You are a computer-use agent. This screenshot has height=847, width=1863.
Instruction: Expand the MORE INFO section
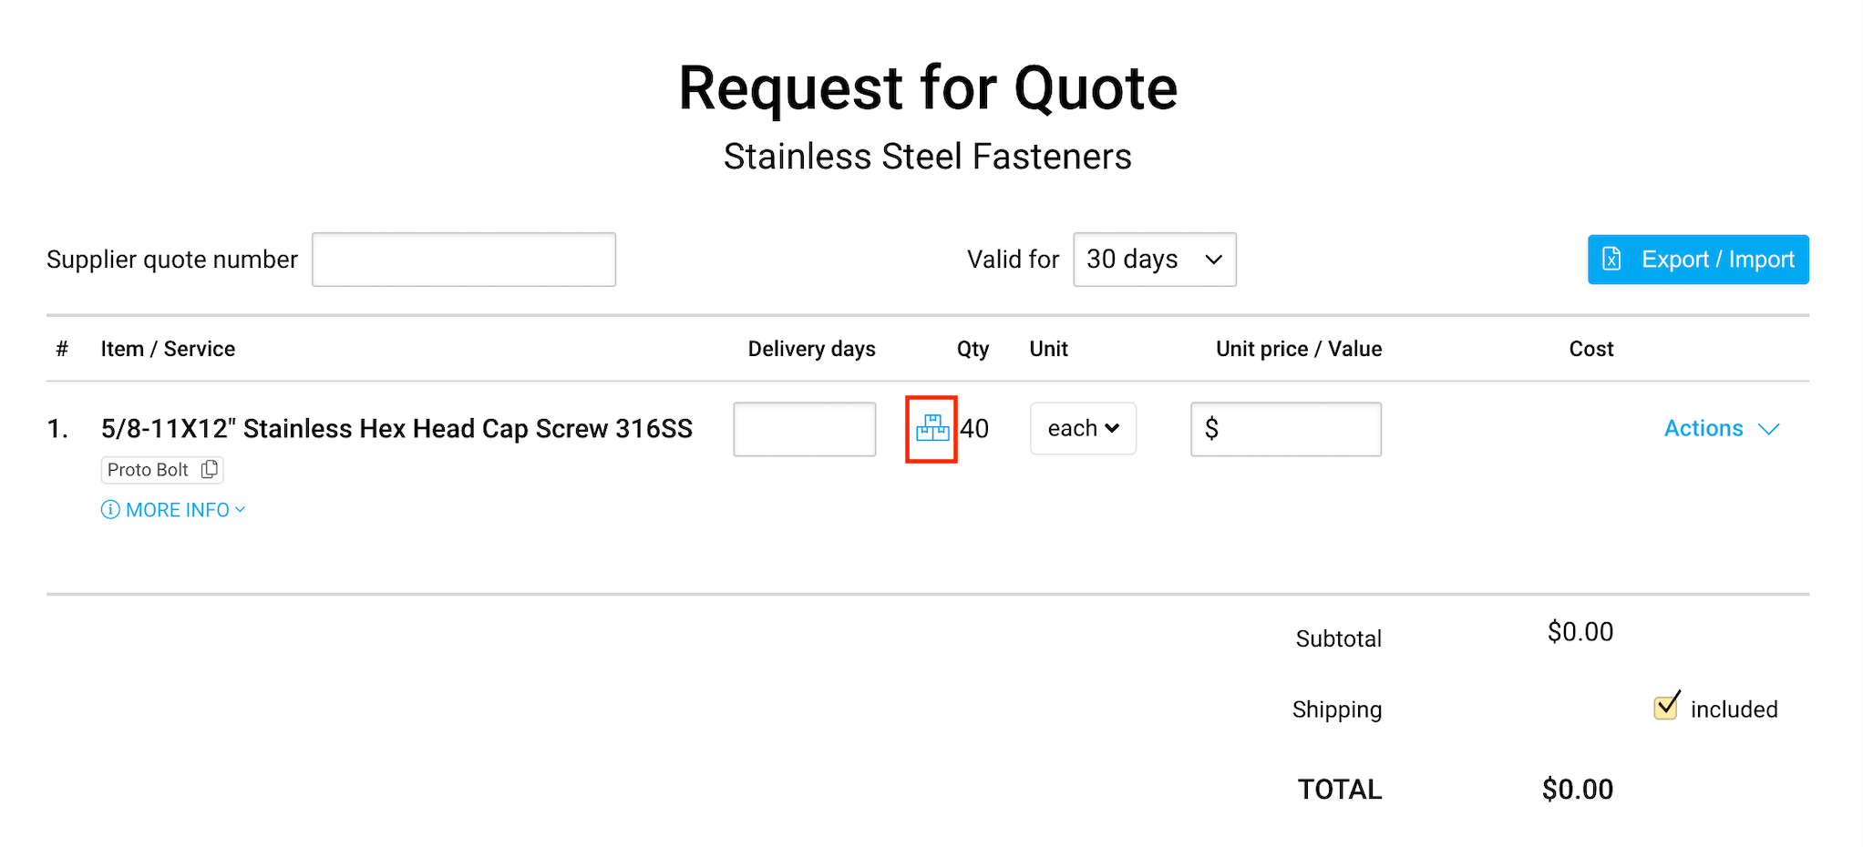click(178, 510)
